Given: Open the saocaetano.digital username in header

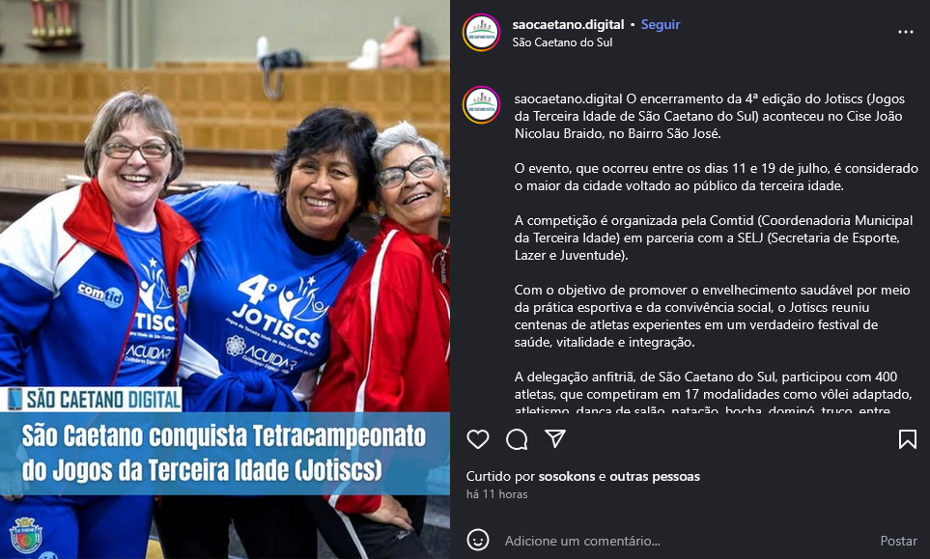Looking at the screenshot, I should pyautogui.click(x=568, y=25).
